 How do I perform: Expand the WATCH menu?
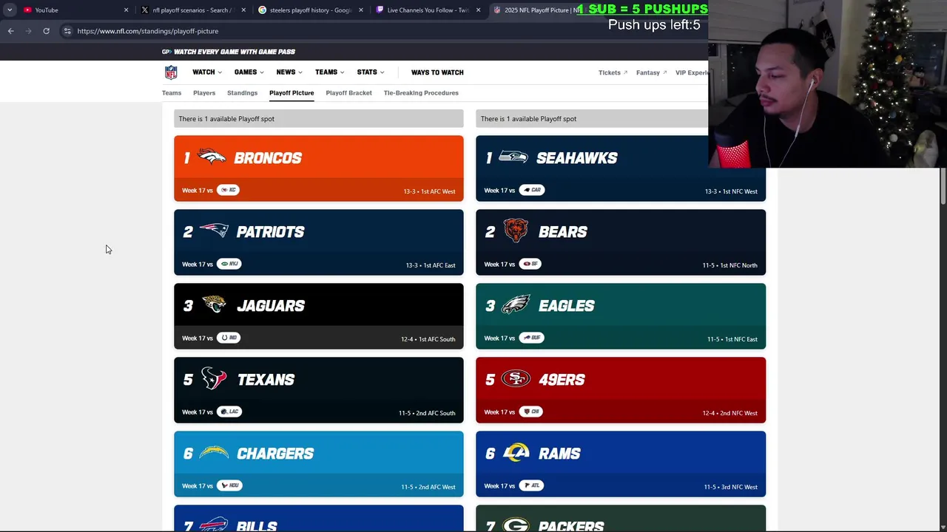tap(207, 72)
